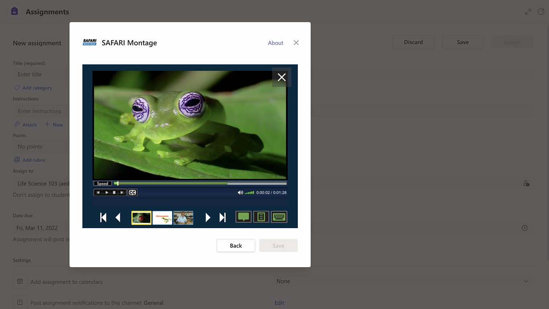Click the disabled Save button in the dialog
This screenshot has width=549, height=309.
tap(279, 245)
